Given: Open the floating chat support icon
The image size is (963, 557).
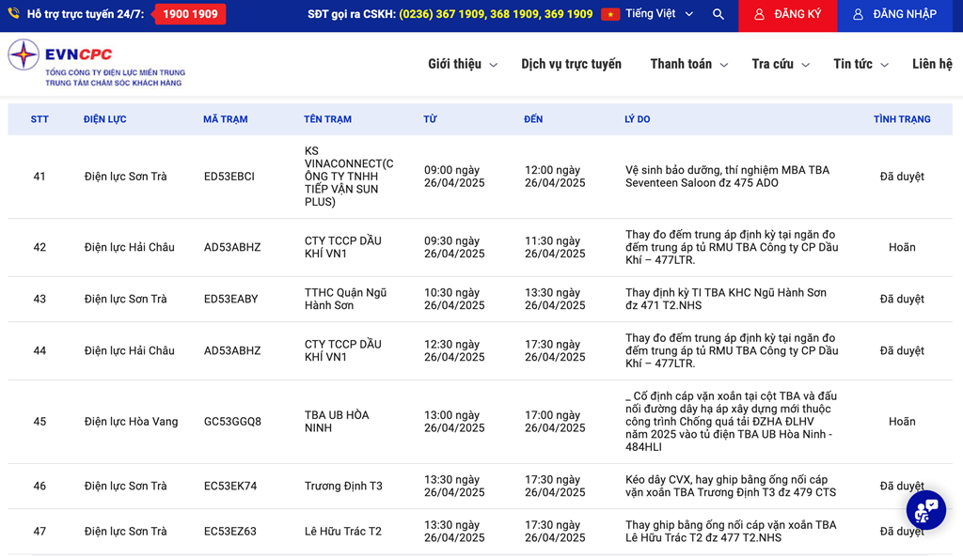Looking at the screenshot, I should tap(926, 510).
